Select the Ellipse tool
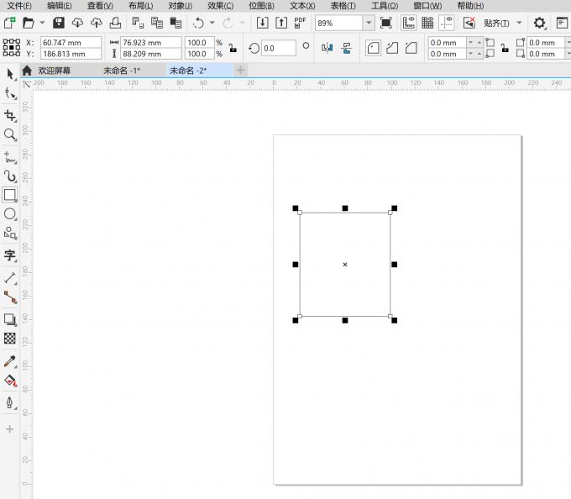571x499 pixels. click(10, 214)
